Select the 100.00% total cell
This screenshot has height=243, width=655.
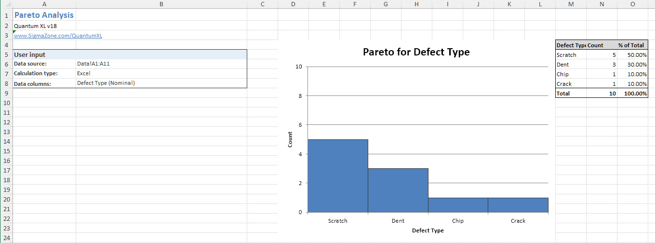632,93
